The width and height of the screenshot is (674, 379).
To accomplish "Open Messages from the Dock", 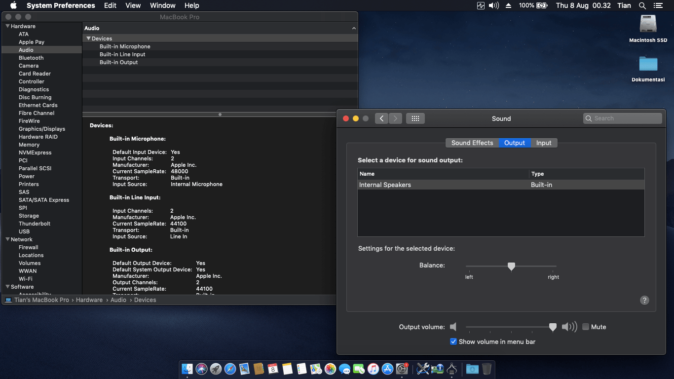I will coord(345,369).
